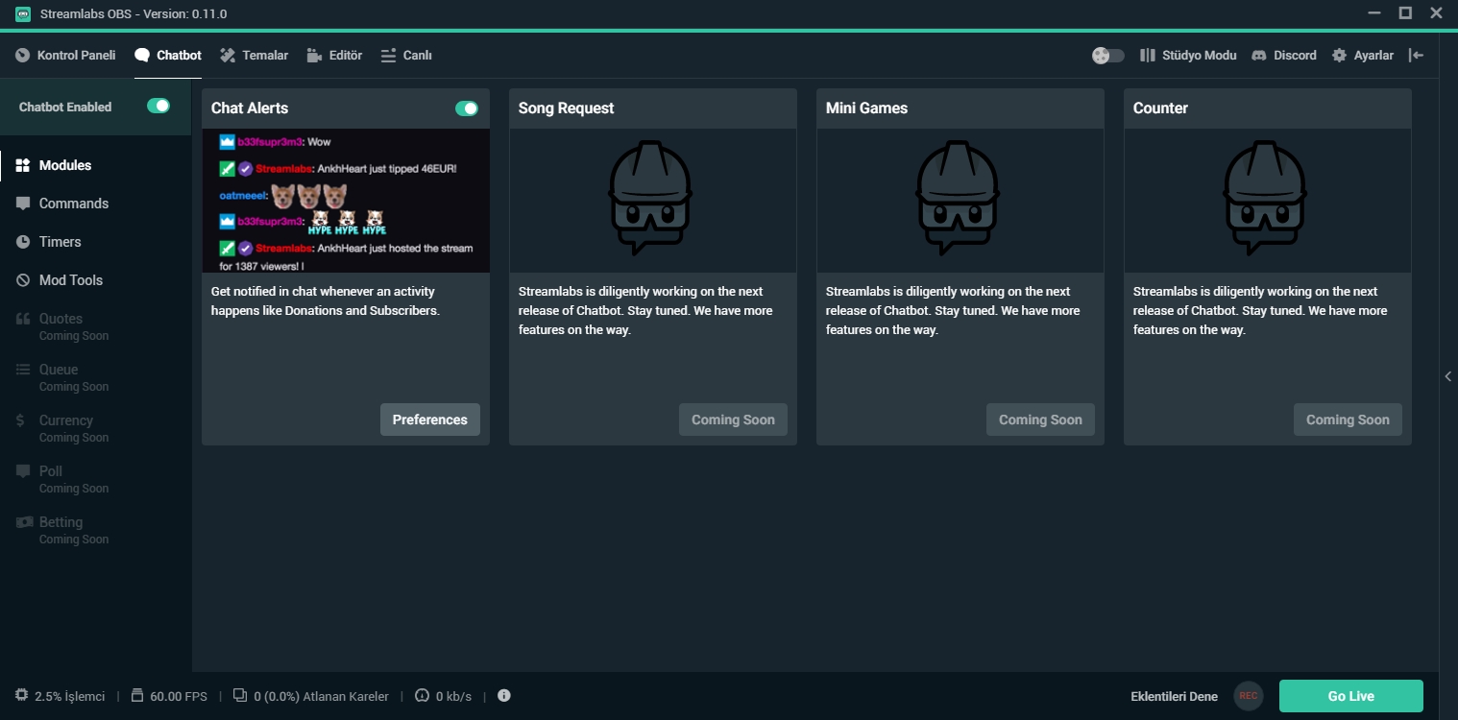The width and height of the screenshot is (1458, 720).
Task: Click the Atlanan Kareler status text
Action: click(x=322, y=696)
